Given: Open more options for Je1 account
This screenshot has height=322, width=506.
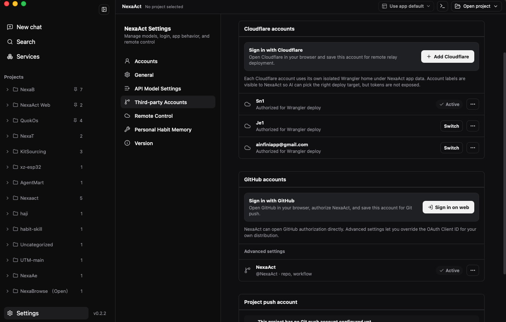Looking at the screenshot, I should [473, 126].
